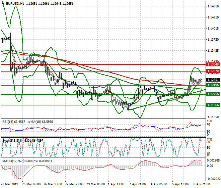Select the EURUSD,H1 chart title text
The height and width of the screenshot is (188, 221).
click(x=15, y=3)
